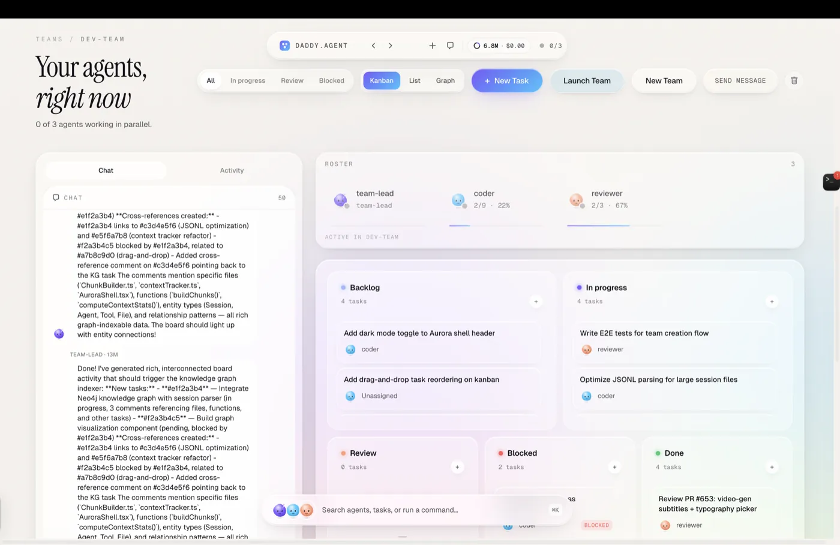840x545 pixels.
Task: Click the BLOCKED badge on blocked task
Action: click(596, 525)
